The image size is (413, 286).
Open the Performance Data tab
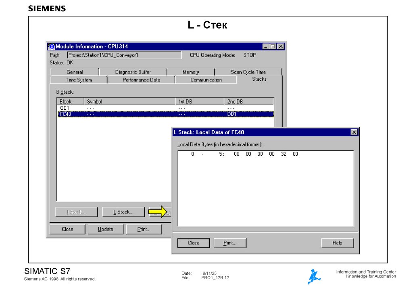click(x=141, y=80)
